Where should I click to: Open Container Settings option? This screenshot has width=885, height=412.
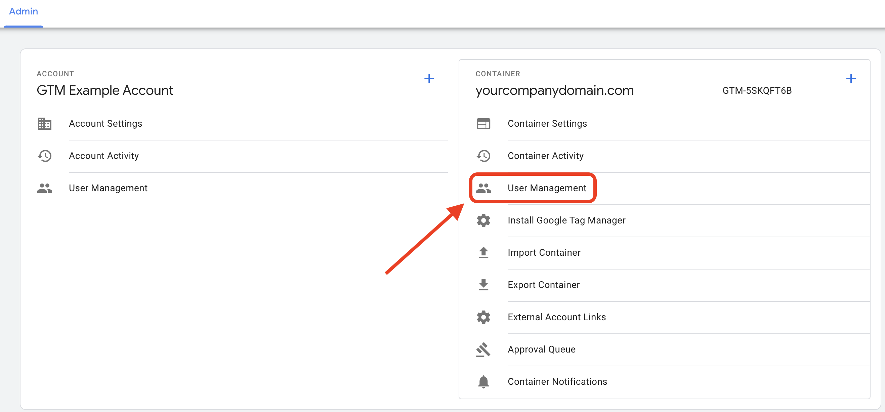pyautogui.click(x=547, y=124)
